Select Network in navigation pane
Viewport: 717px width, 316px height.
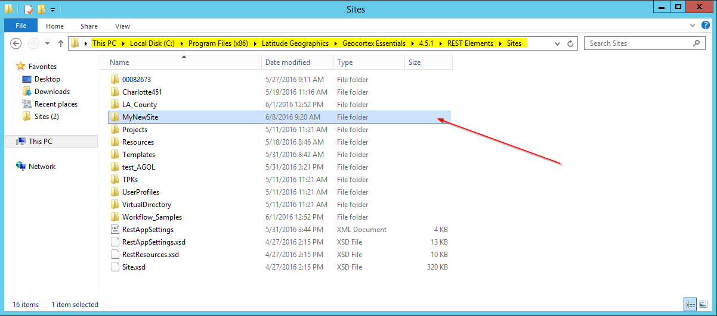click(x=42, y=167)
